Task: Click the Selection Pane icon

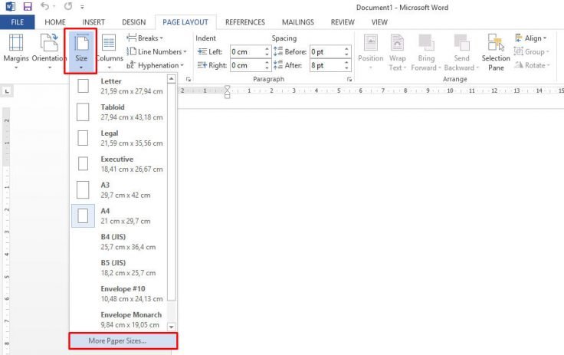Action: click(x=496, y=44)
